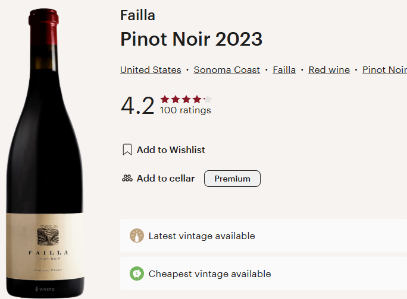Click the third red rating star
This screenshot has width=407, height=299.
click(x=186, y=99)
